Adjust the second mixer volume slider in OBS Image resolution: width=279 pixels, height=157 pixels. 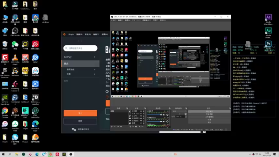tap(155, 121)
